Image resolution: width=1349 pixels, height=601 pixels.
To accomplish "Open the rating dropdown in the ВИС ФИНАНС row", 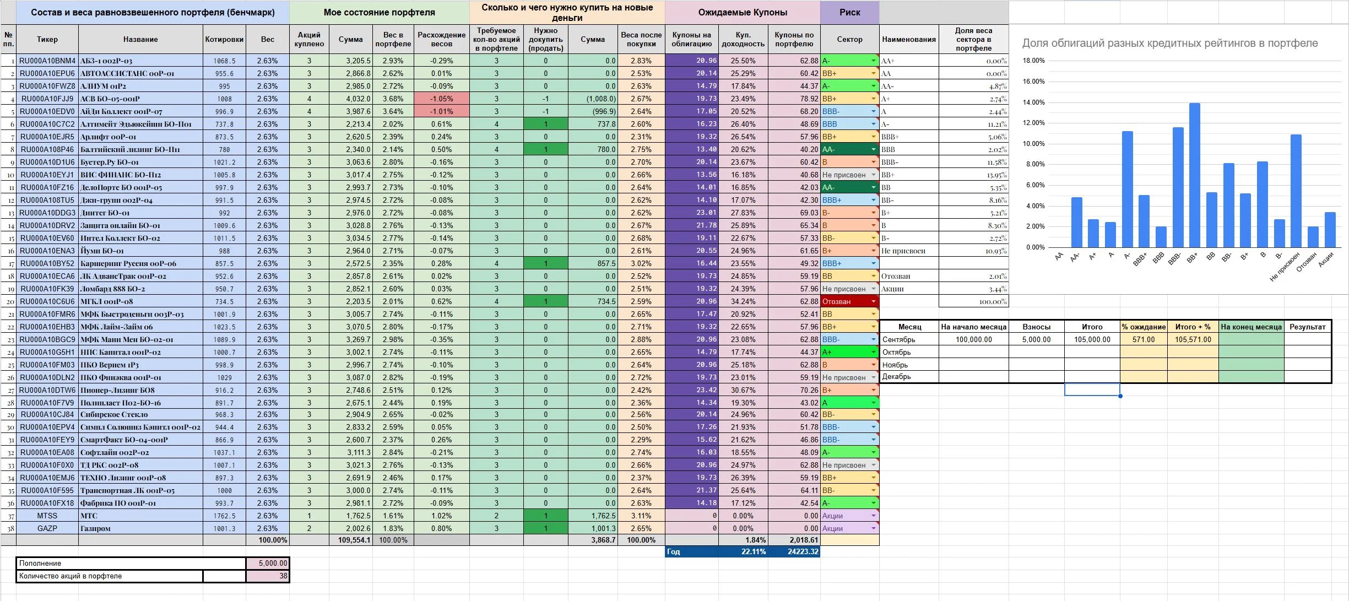I will point(874,175).
